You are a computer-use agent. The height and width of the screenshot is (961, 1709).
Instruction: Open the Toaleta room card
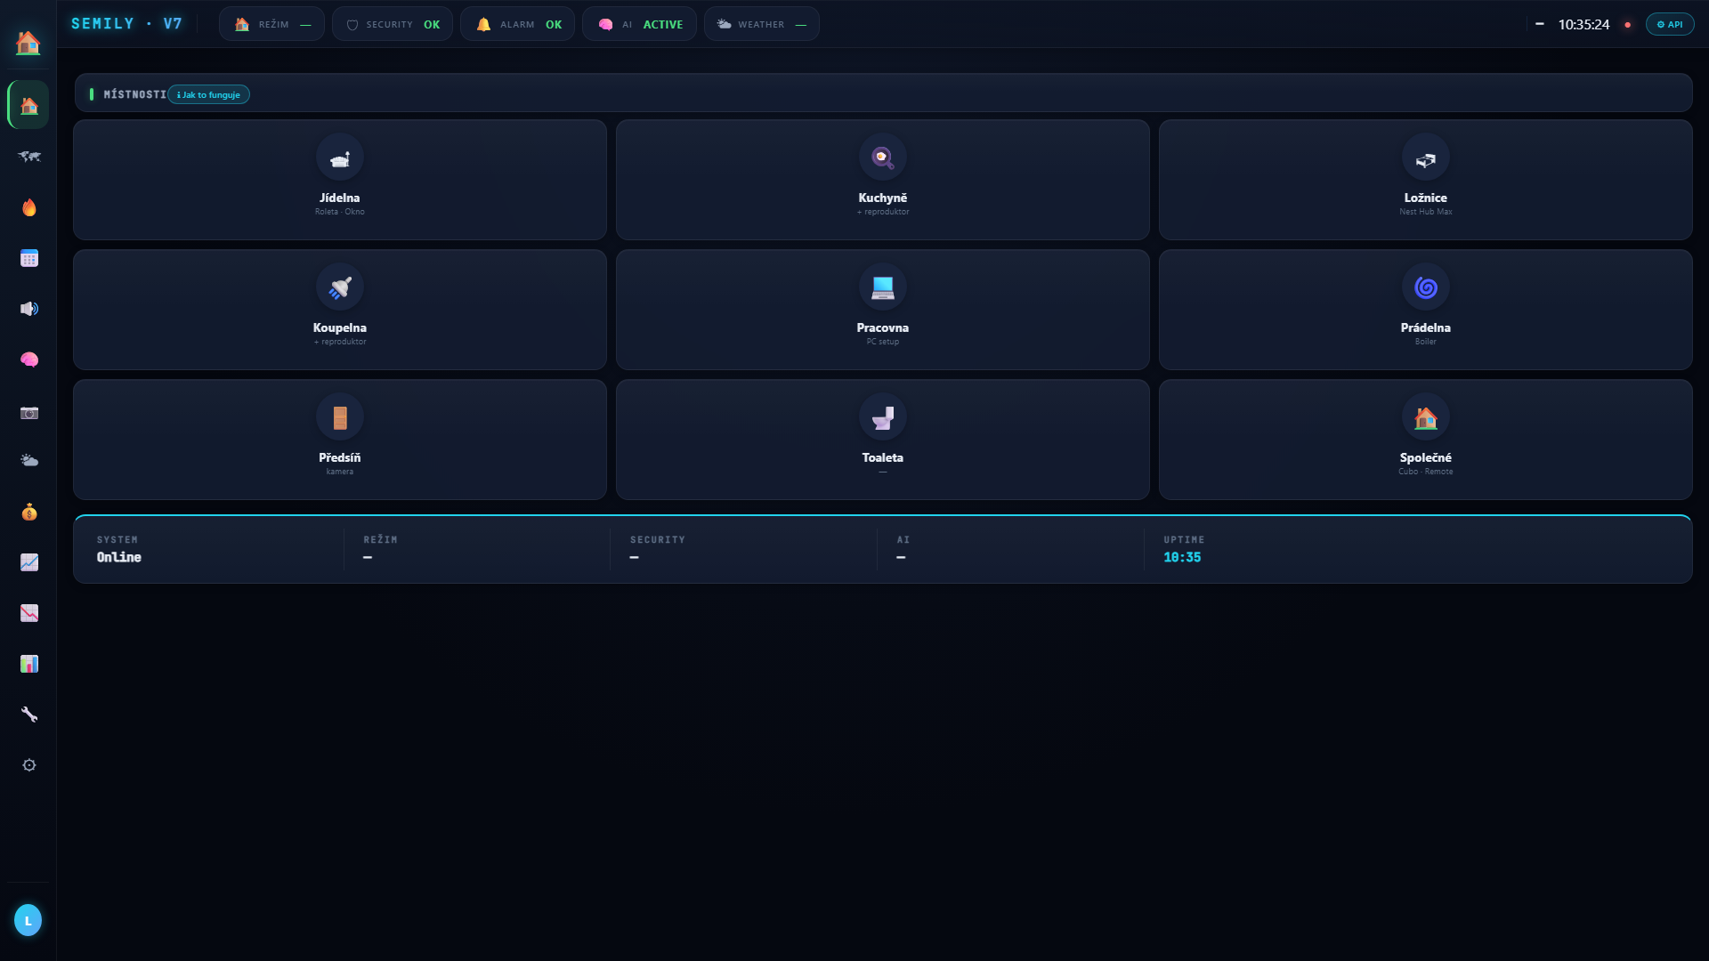tap(883, 440)
